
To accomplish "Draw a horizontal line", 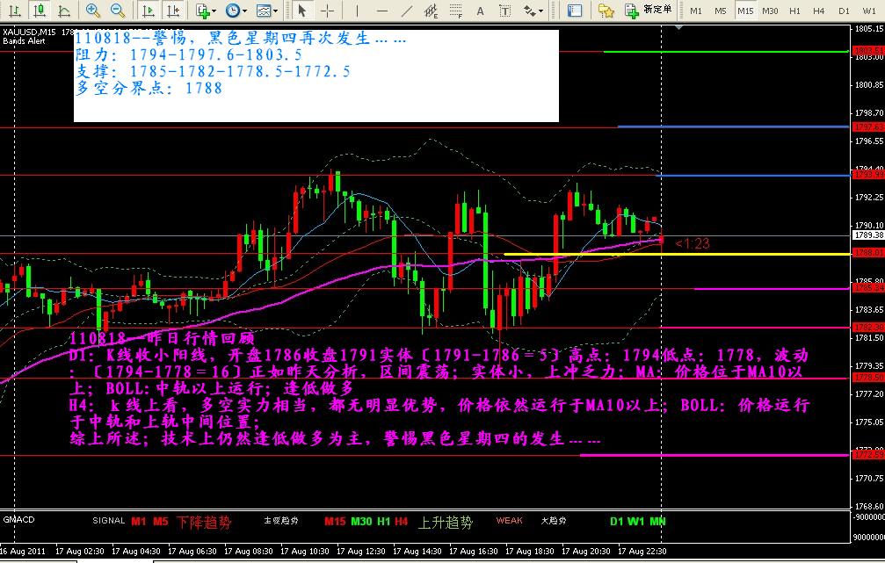I will [x=382, y=11].
